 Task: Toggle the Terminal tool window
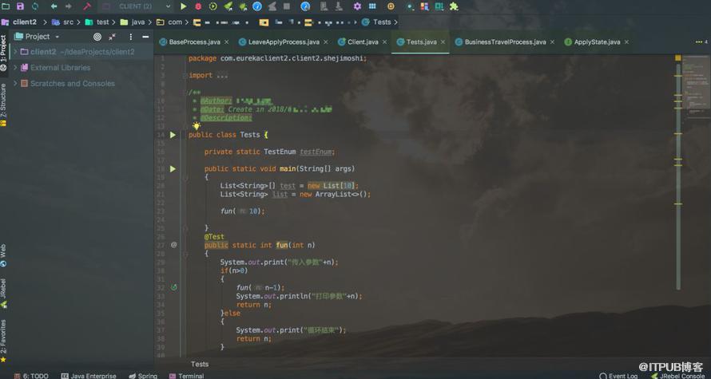[x=186, y=376]
